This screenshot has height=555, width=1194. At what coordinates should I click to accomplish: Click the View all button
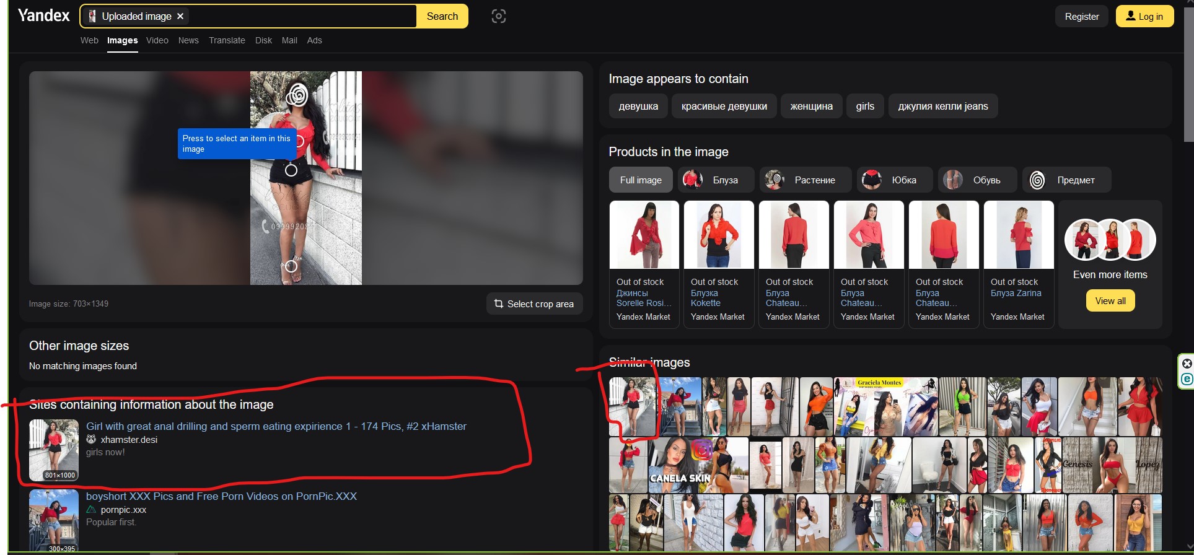coord(1110,300)
